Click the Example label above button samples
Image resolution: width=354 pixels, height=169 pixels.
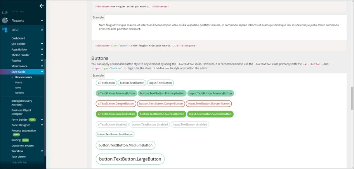pos(98,76)
